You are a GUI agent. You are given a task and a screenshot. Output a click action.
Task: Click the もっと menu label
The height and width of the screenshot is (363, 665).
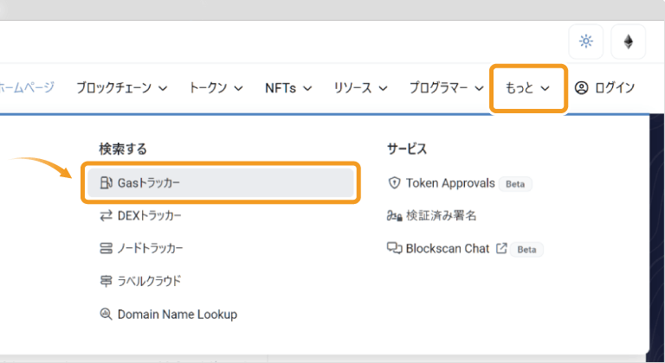click(520, 87)
